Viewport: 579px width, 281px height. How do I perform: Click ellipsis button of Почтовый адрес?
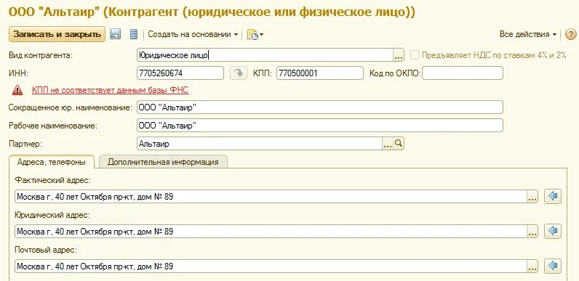[x=532, y=266]
